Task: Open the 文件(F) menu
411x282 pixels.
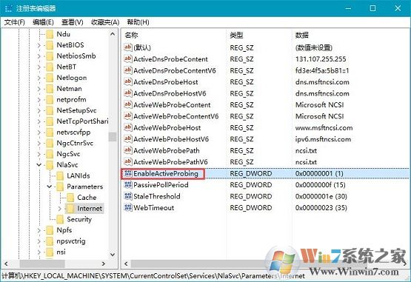Action: [x=15, y=22]
